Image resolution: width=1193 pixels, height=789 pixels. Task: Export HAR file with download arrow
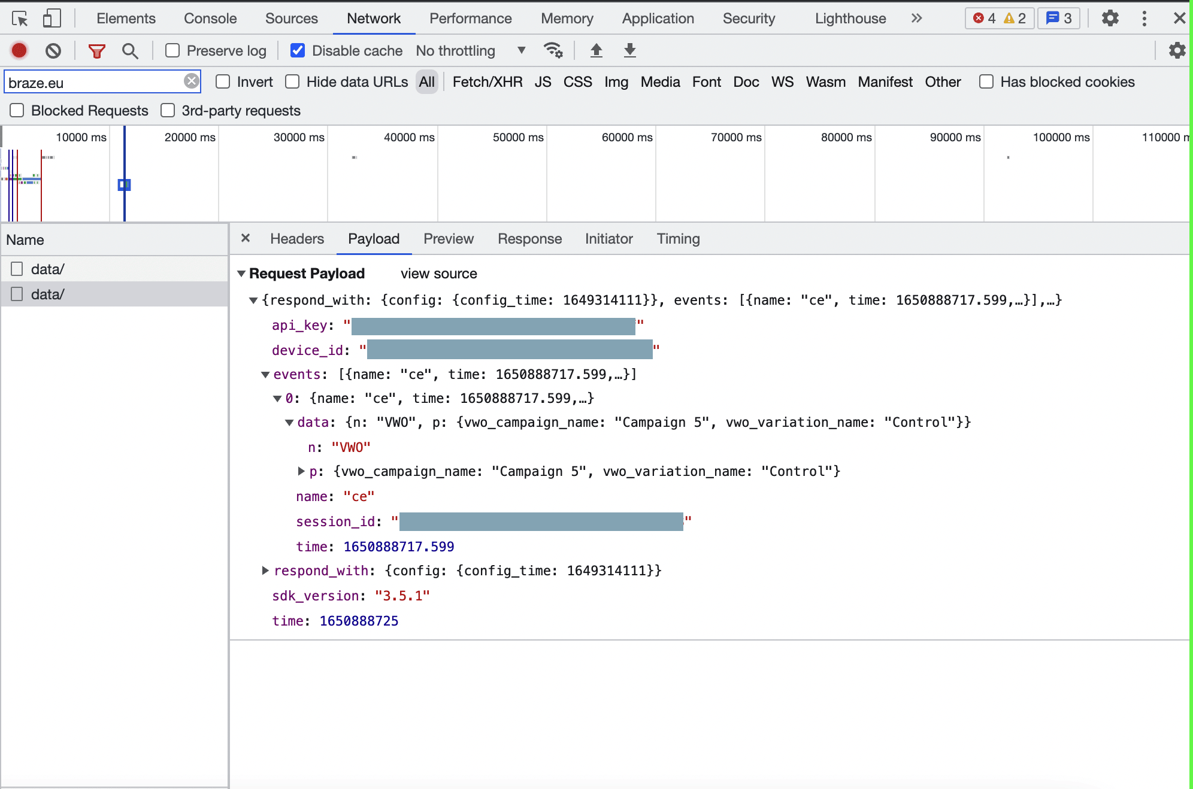coord(629,50)
